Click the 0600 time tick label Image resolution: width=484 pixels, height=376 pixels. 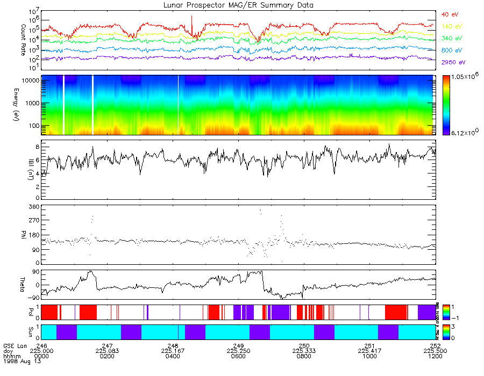[x=238, y=356]
